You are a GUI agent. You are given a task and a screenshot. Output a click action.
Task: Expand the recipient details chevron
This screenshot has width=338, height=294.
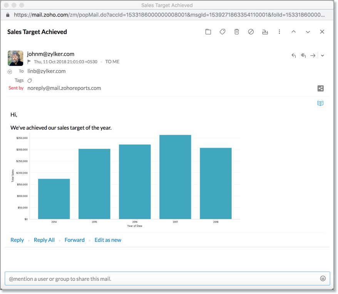[x=10, y=72]
